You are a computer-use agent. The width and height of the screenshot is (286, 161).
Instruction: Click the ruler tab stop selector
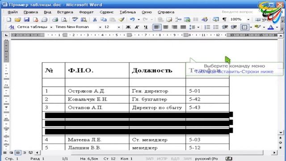pos(6,35)
